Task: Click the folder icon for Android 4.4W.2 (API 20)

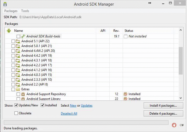Action: 18,51
